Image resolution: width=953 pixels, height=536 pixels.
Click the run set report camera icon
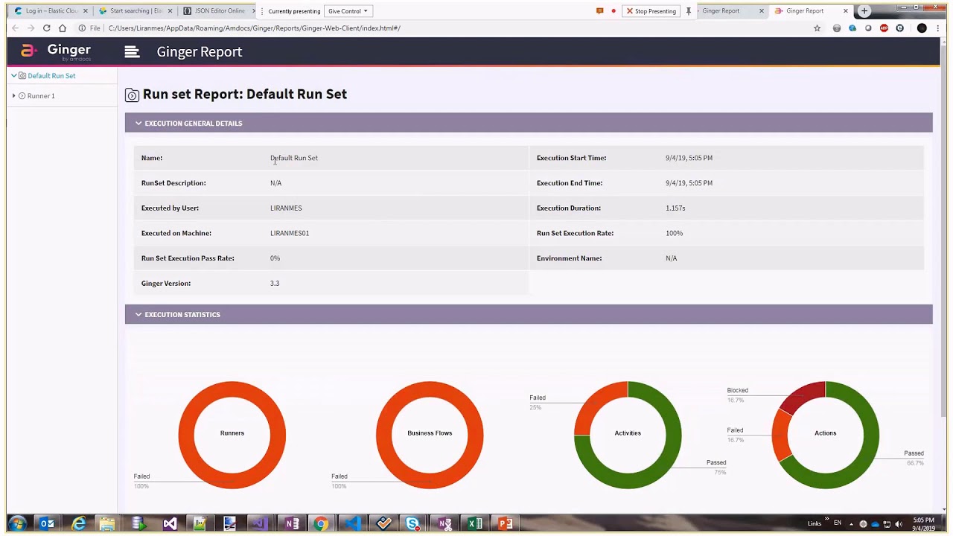click(132, 95)
